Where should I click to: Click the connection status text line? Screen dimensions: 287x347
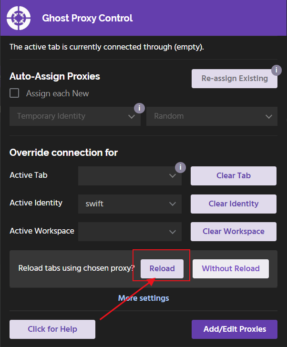(x=107, y=47)
